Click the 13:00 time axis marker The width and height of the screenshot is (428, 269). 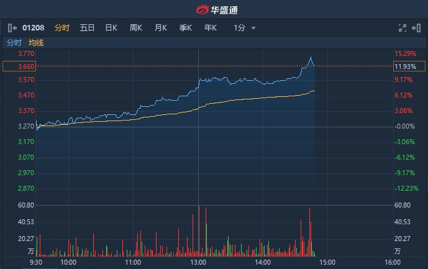tap(198, 263)
